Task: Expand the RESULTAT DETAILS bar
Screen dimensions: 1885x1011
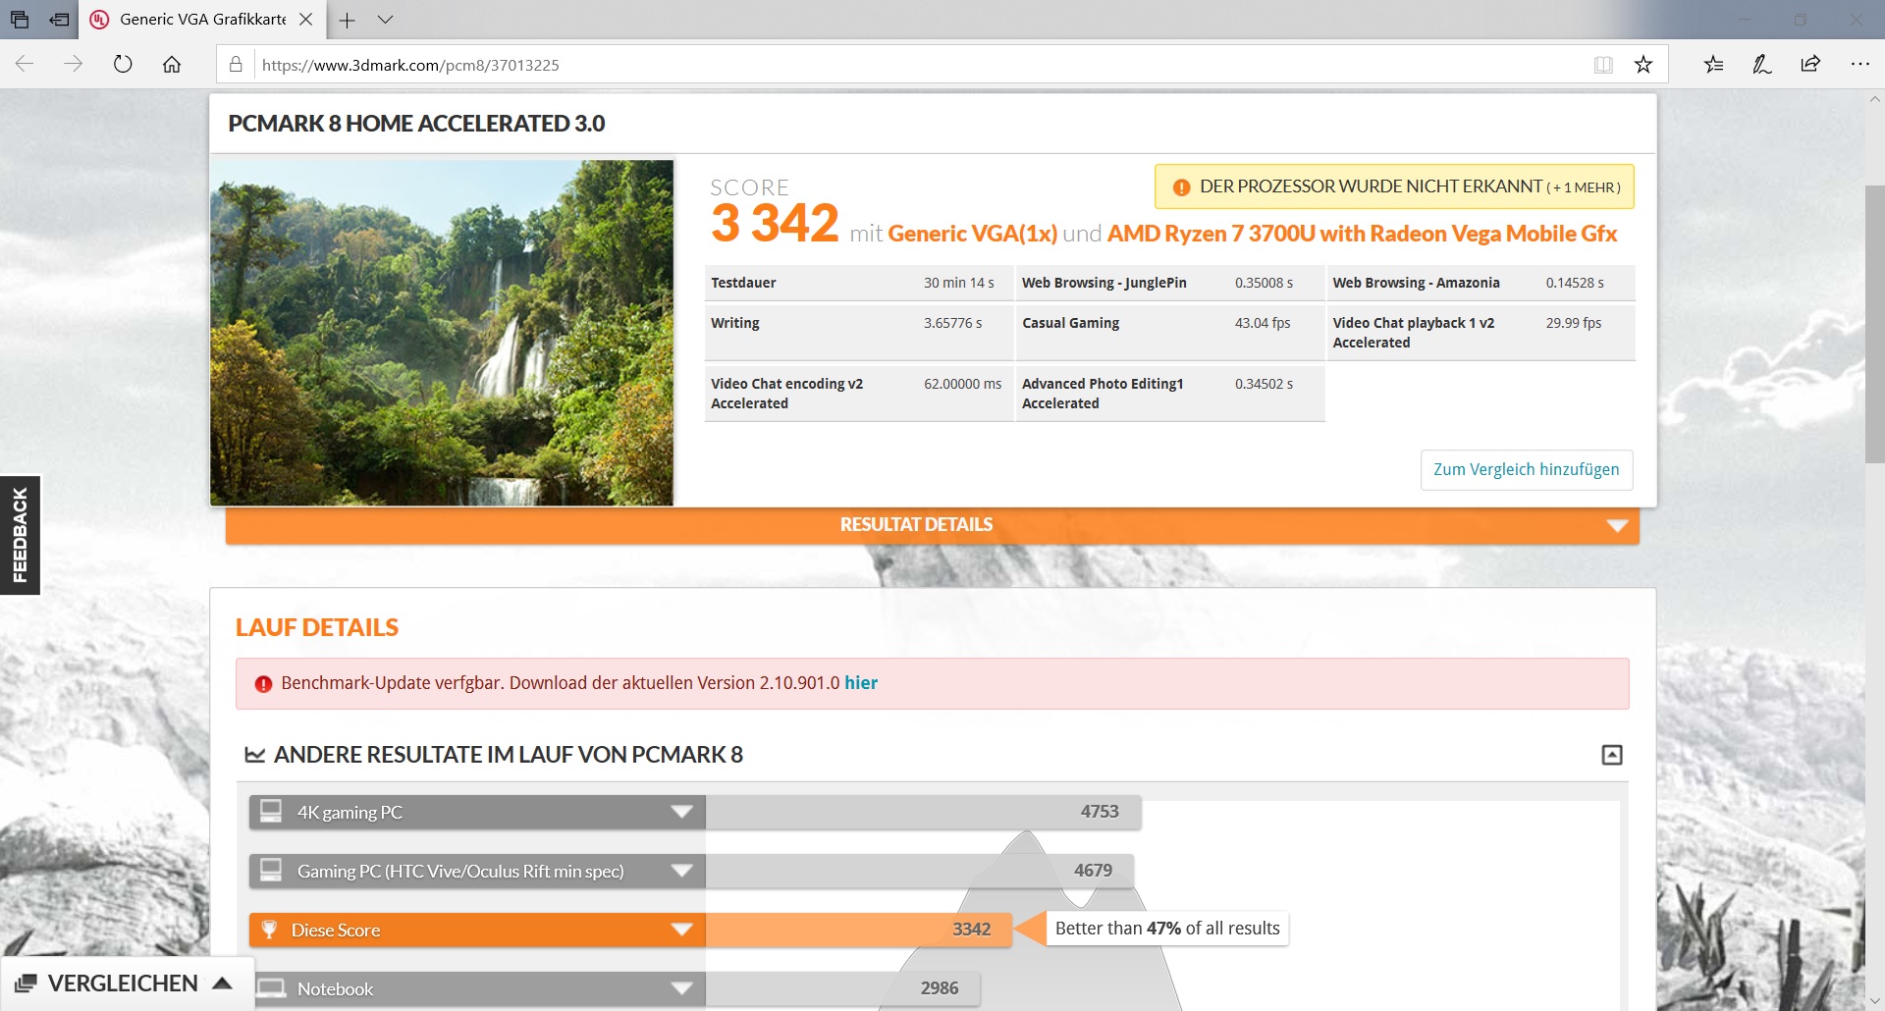Action: (x=932, y=525)
